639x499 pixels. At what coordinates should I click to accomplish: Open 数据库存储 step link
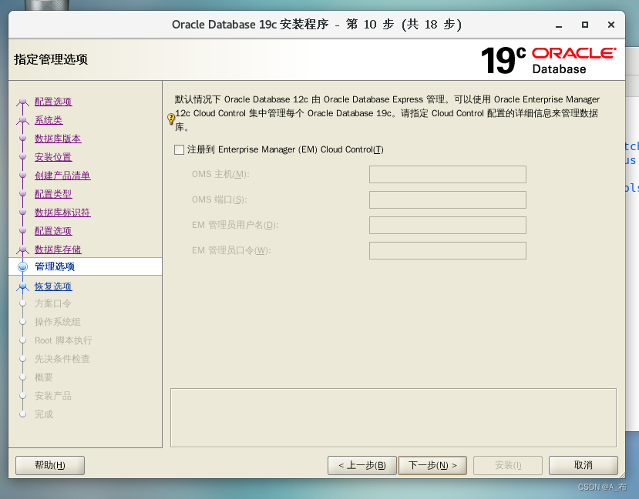(58, 249)
